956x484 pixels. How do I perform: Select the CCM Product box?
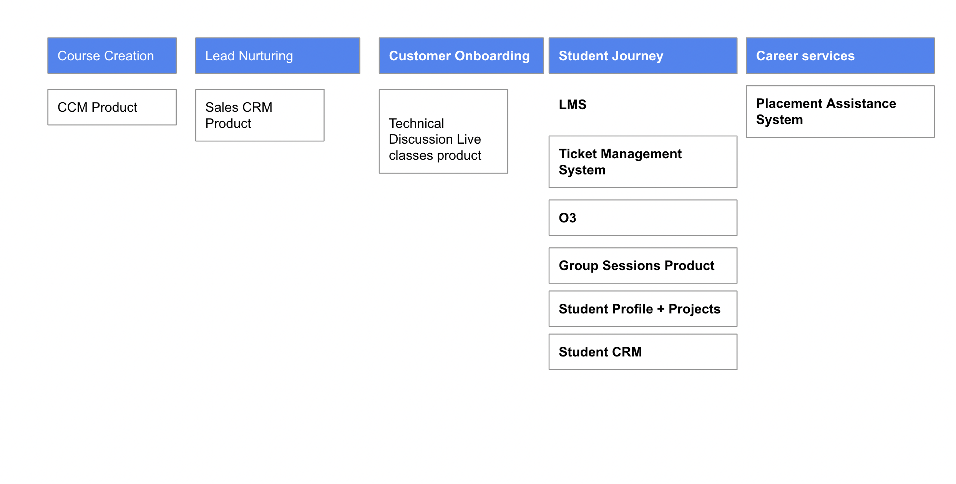112,107
